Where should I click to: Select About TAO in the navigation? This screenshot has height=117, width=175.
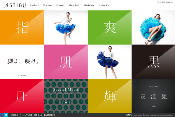tap(74, 5)
